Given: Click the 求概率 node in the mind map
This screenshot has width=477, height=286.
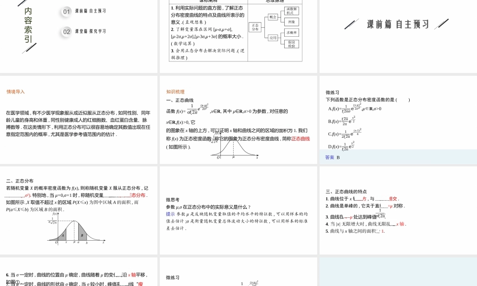Looking at the screenshot, I should pos(291,32).
